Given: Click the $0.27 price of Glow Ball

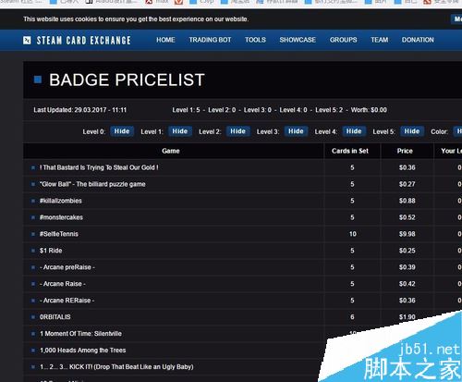Looking at the screenshot, I should tap(407, 184).
